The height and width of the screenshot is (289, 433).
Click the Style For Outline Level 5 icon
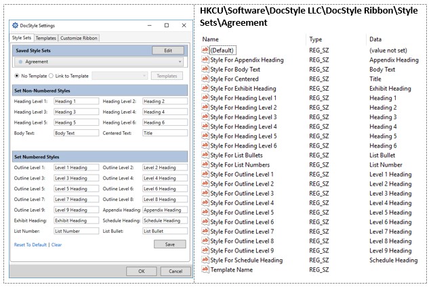point(205,212)
